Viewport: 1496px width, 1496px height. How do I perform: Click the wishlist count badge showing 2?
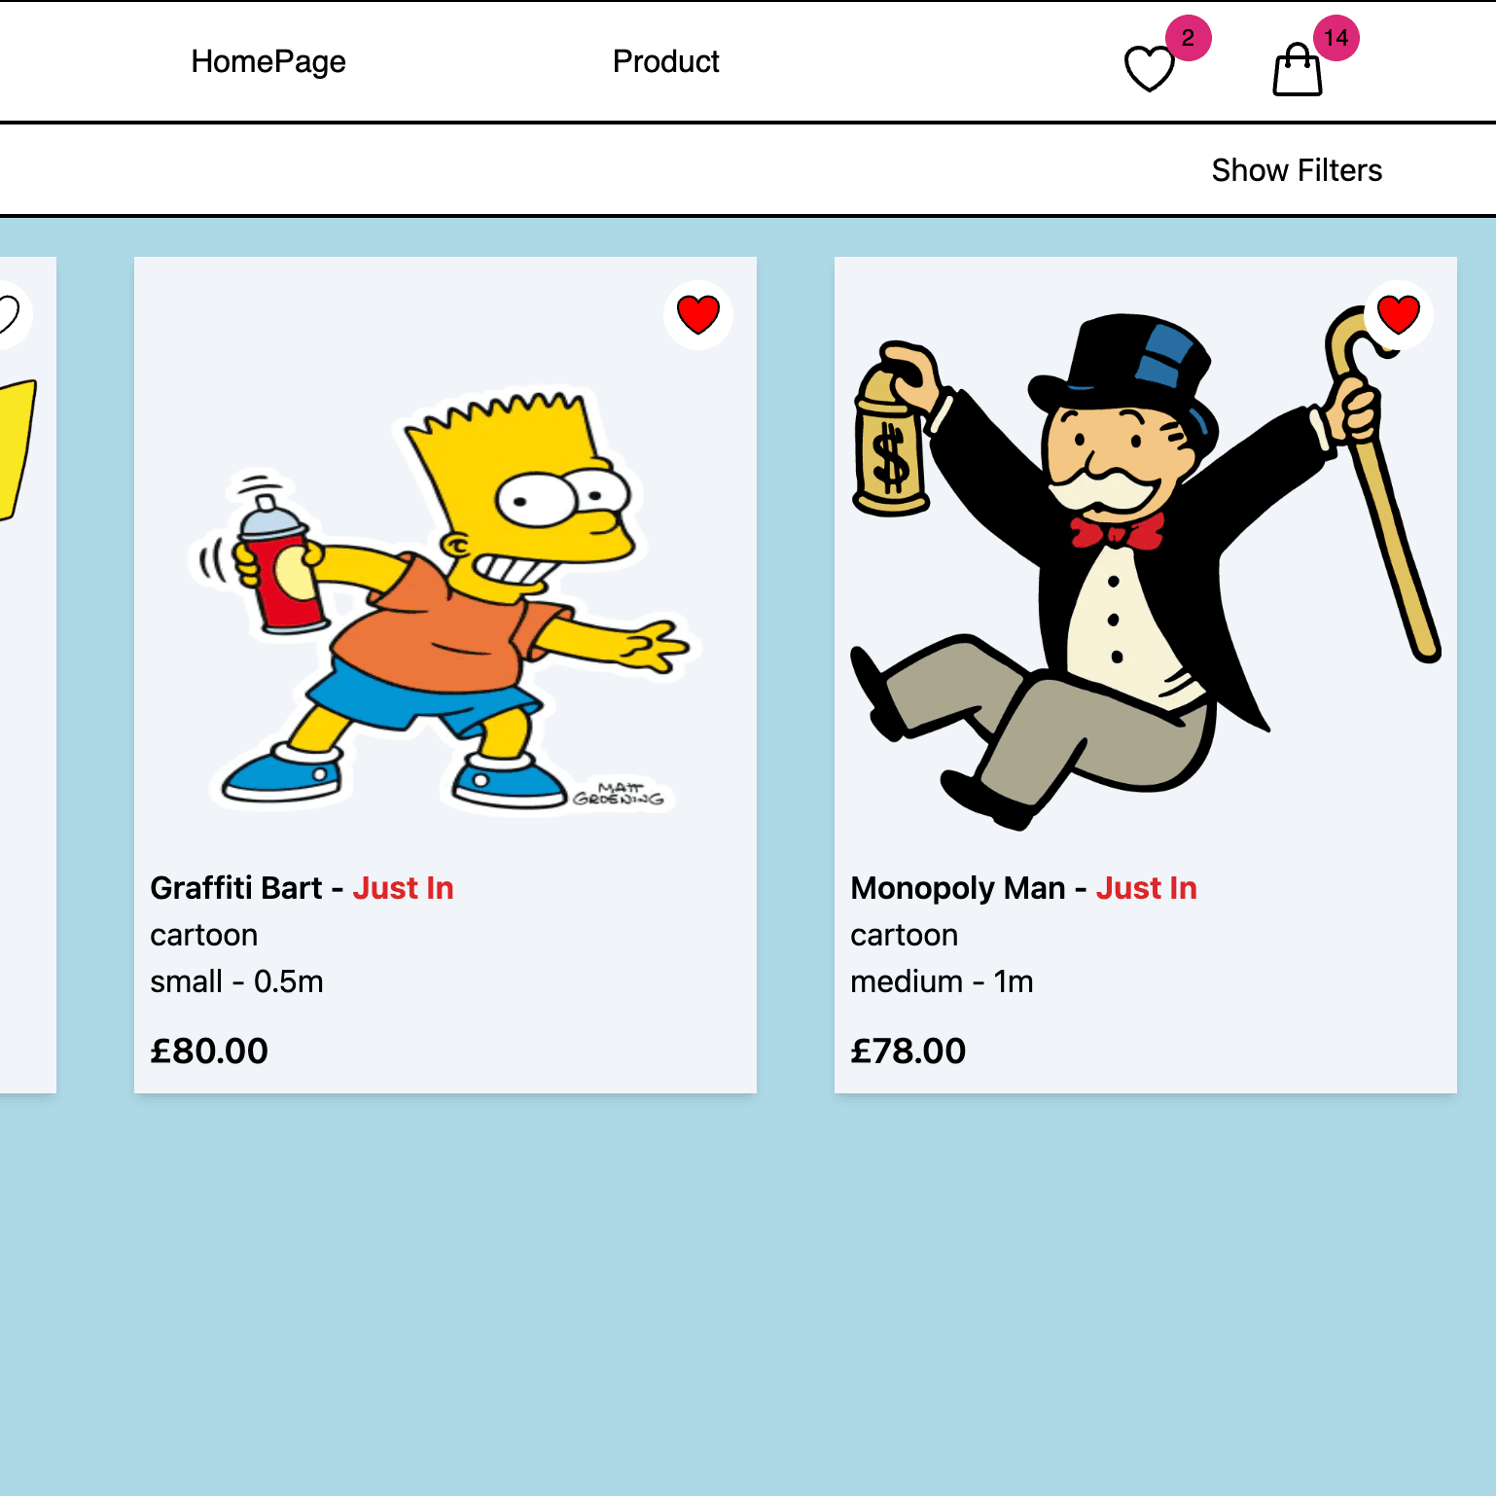pyautogui.click(x=1188, y=38)
